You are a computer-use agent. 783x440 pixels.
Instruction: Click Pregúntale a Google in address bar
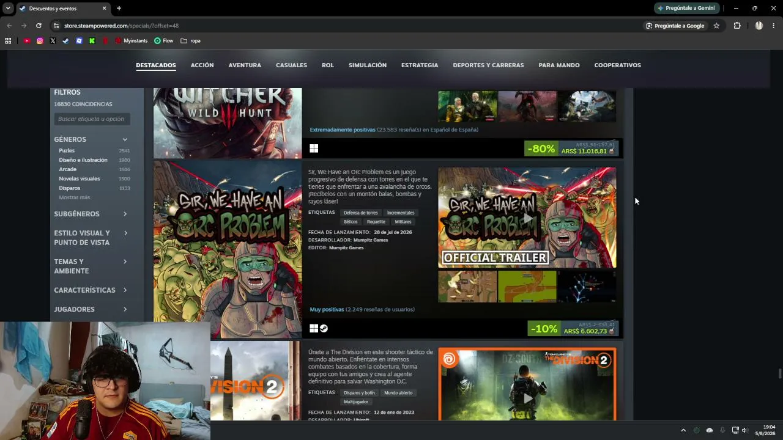click(675, 26)
